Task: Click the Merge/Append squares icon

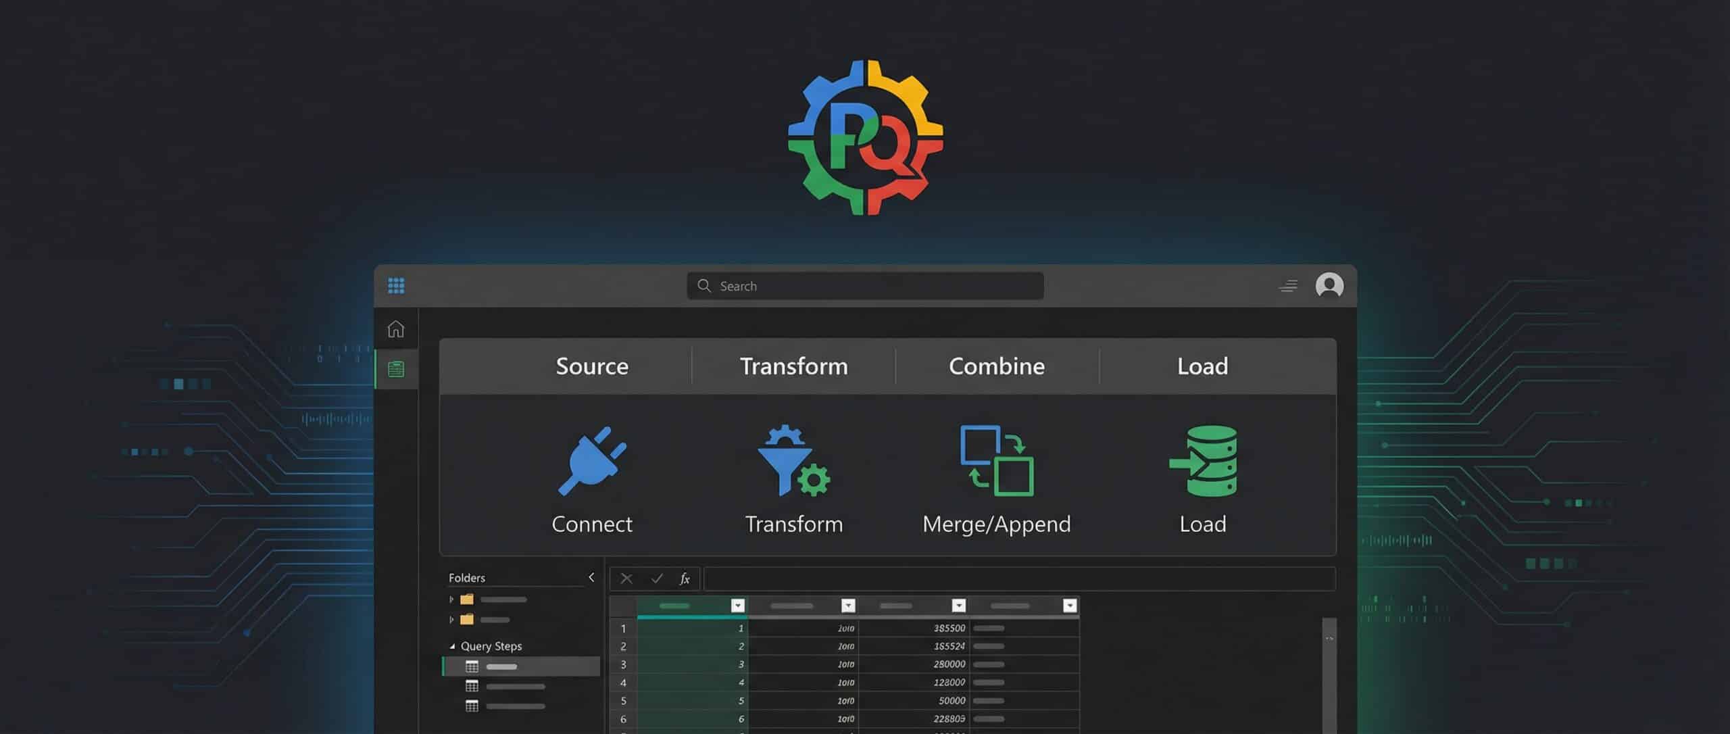Action: click(x=997, y=460)
